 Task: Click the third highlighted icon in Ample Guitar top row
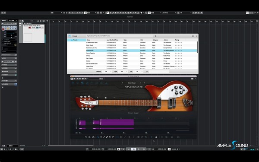click(82, 83)
